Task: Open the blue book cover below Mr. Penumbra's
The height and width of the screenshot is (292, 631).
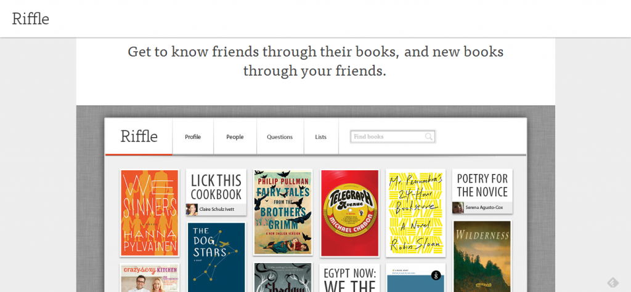Action: [416, 277]
